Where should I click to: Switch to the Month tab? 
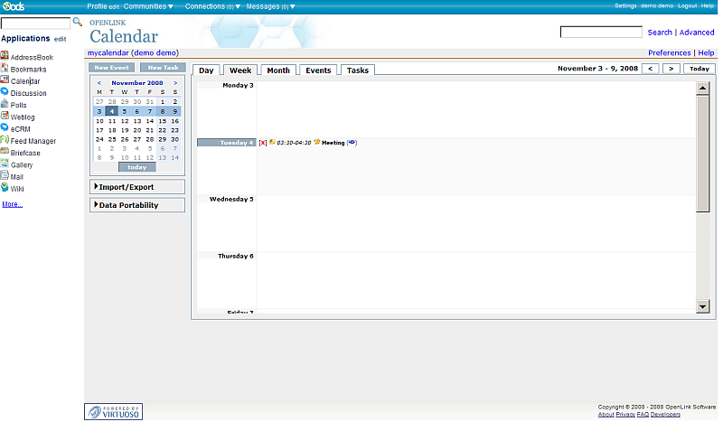(x=278, y=70)
